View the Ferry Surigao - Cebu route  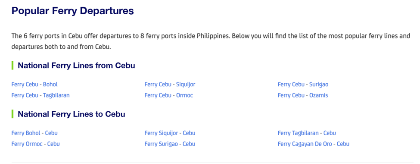(170, 144)
